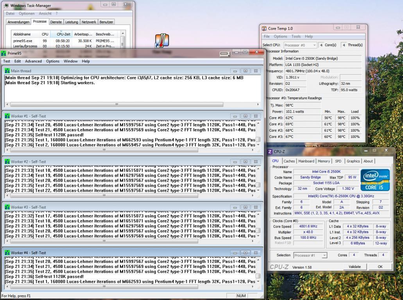Switch to the Caches tab in CPU-Z
Screen dimensions: 403x300
point(289,161)
